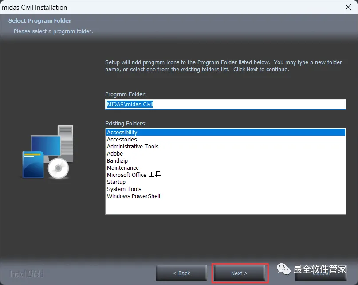Select the Microsoft Office 工具 folder

[x=225, y=175]
